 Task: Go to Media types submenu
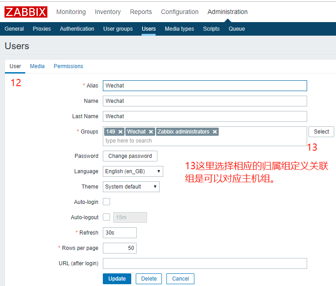[x=180, y=29]
